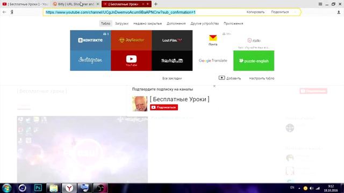
Task: Click the network icon in tray
Action: pyautogui.click(x=318, y=188)
